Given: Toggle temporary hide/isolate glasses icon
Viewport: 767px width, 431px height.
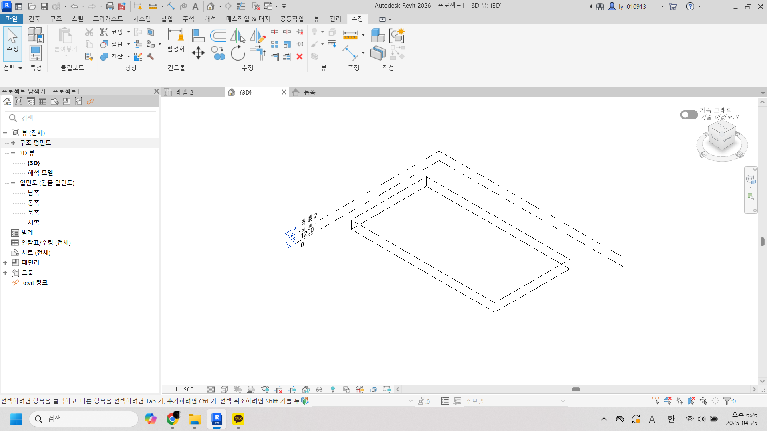Looking at the screenshot, I should [x=319, y=389].
